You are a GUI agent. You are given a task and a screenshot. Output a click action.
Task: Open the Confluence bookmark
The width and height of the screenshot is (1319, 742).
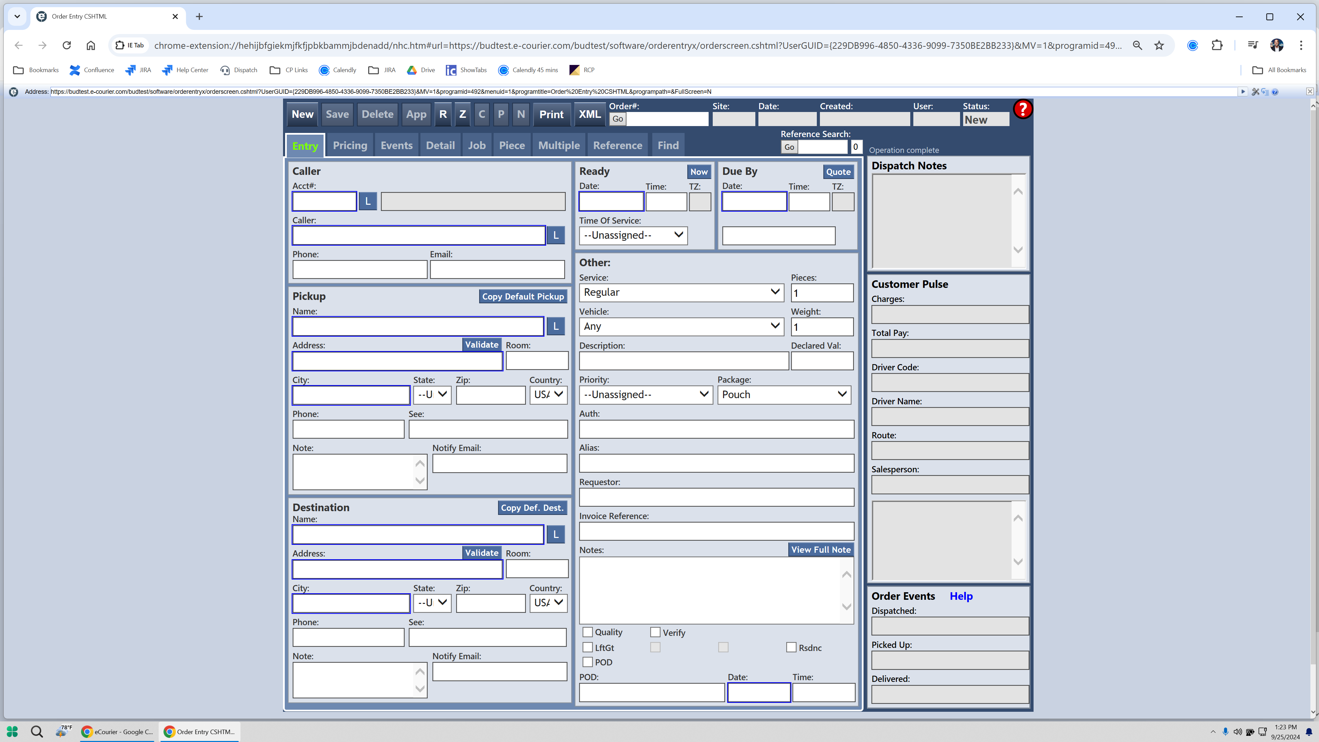[x=92, y=70]
